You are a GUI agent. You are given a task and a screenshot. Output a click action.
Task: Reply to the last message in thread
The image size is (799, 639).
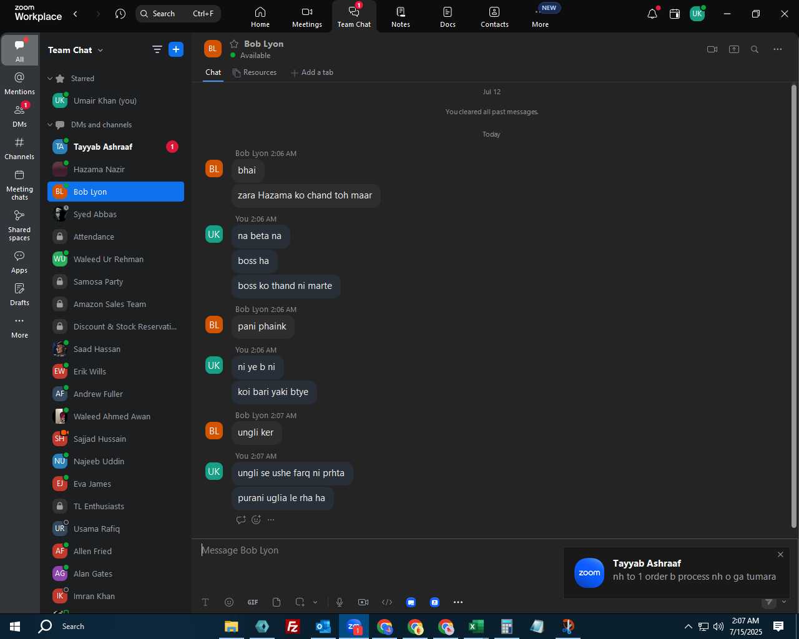click(242, 520)
